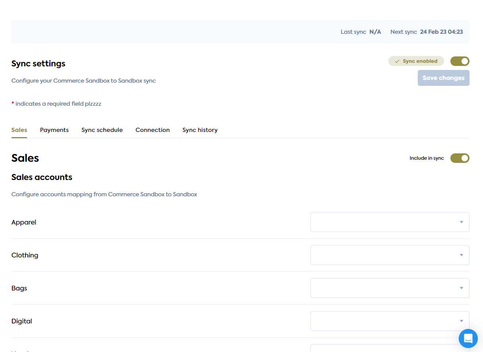Go to the Sync schedule tab
This screenshot has height=352, width=483.
[x=102, y=130]
